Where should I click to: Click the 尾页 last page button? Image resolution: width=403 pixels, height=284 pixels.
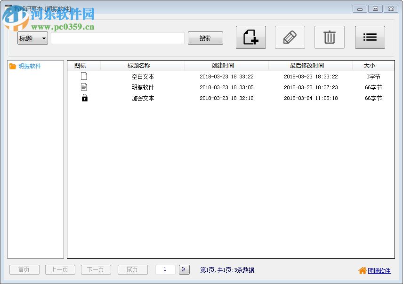pos(132,269)
